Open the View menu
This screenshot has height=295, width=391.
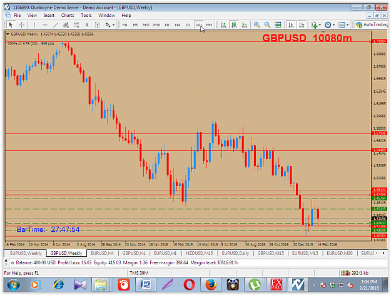32,15
